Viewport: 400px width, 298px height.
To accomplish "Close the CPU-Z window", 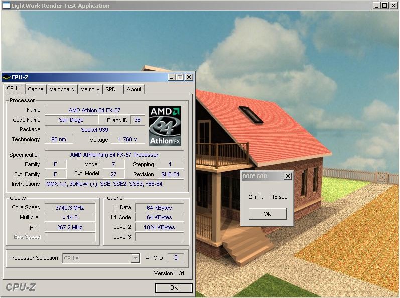I will 189,77.
